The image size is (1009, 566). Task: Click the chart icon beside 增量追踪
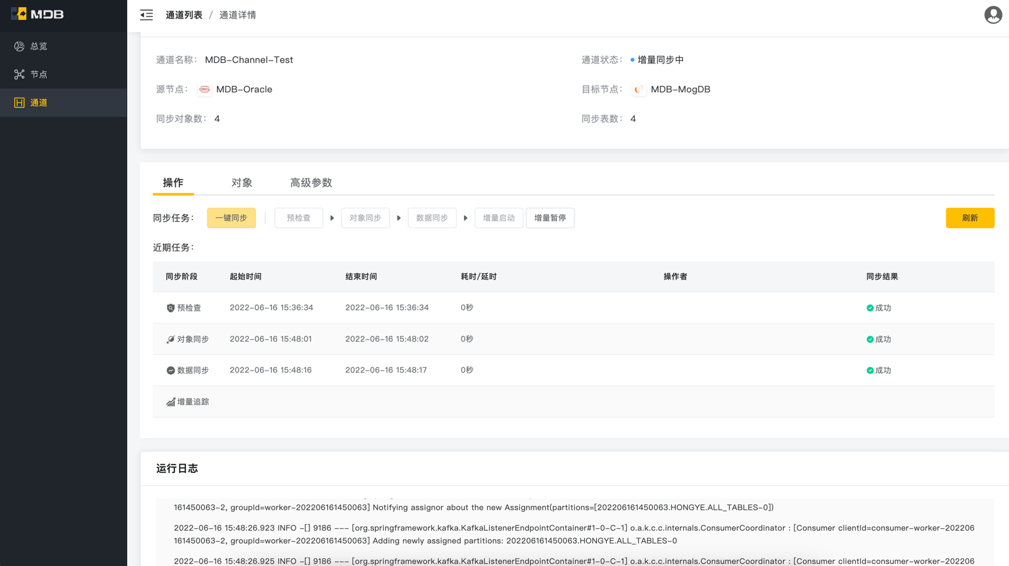(171, 402)
